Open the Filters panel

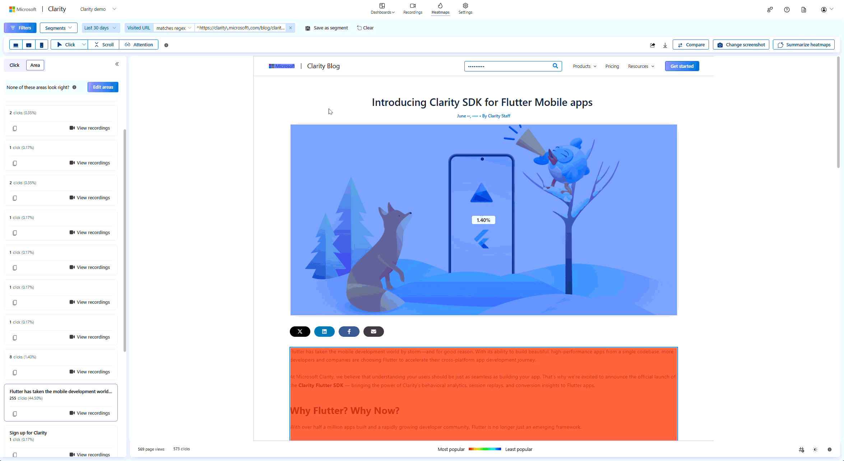click(20, 28)
